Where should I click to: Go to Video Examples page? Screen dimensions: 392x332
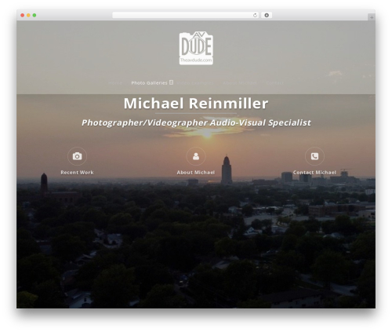(x=195, y=83)
